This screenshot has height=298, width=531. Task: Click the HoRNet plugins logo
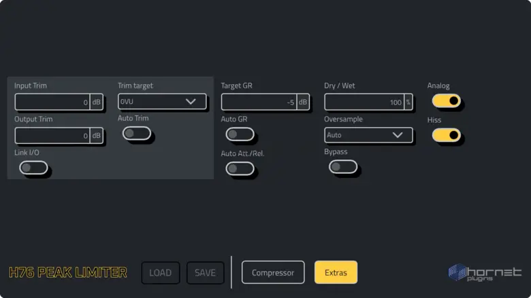click(485, 273)
